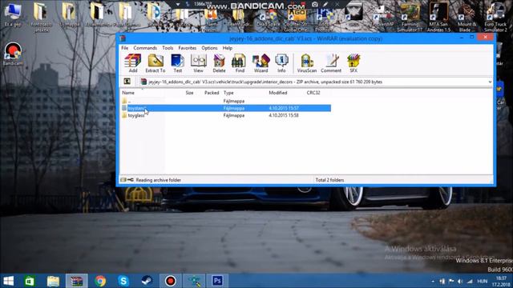This screenshot has width=513, height=288.
Task: Click the drive icon in the status bar
Action: click(x=123, y=180)
